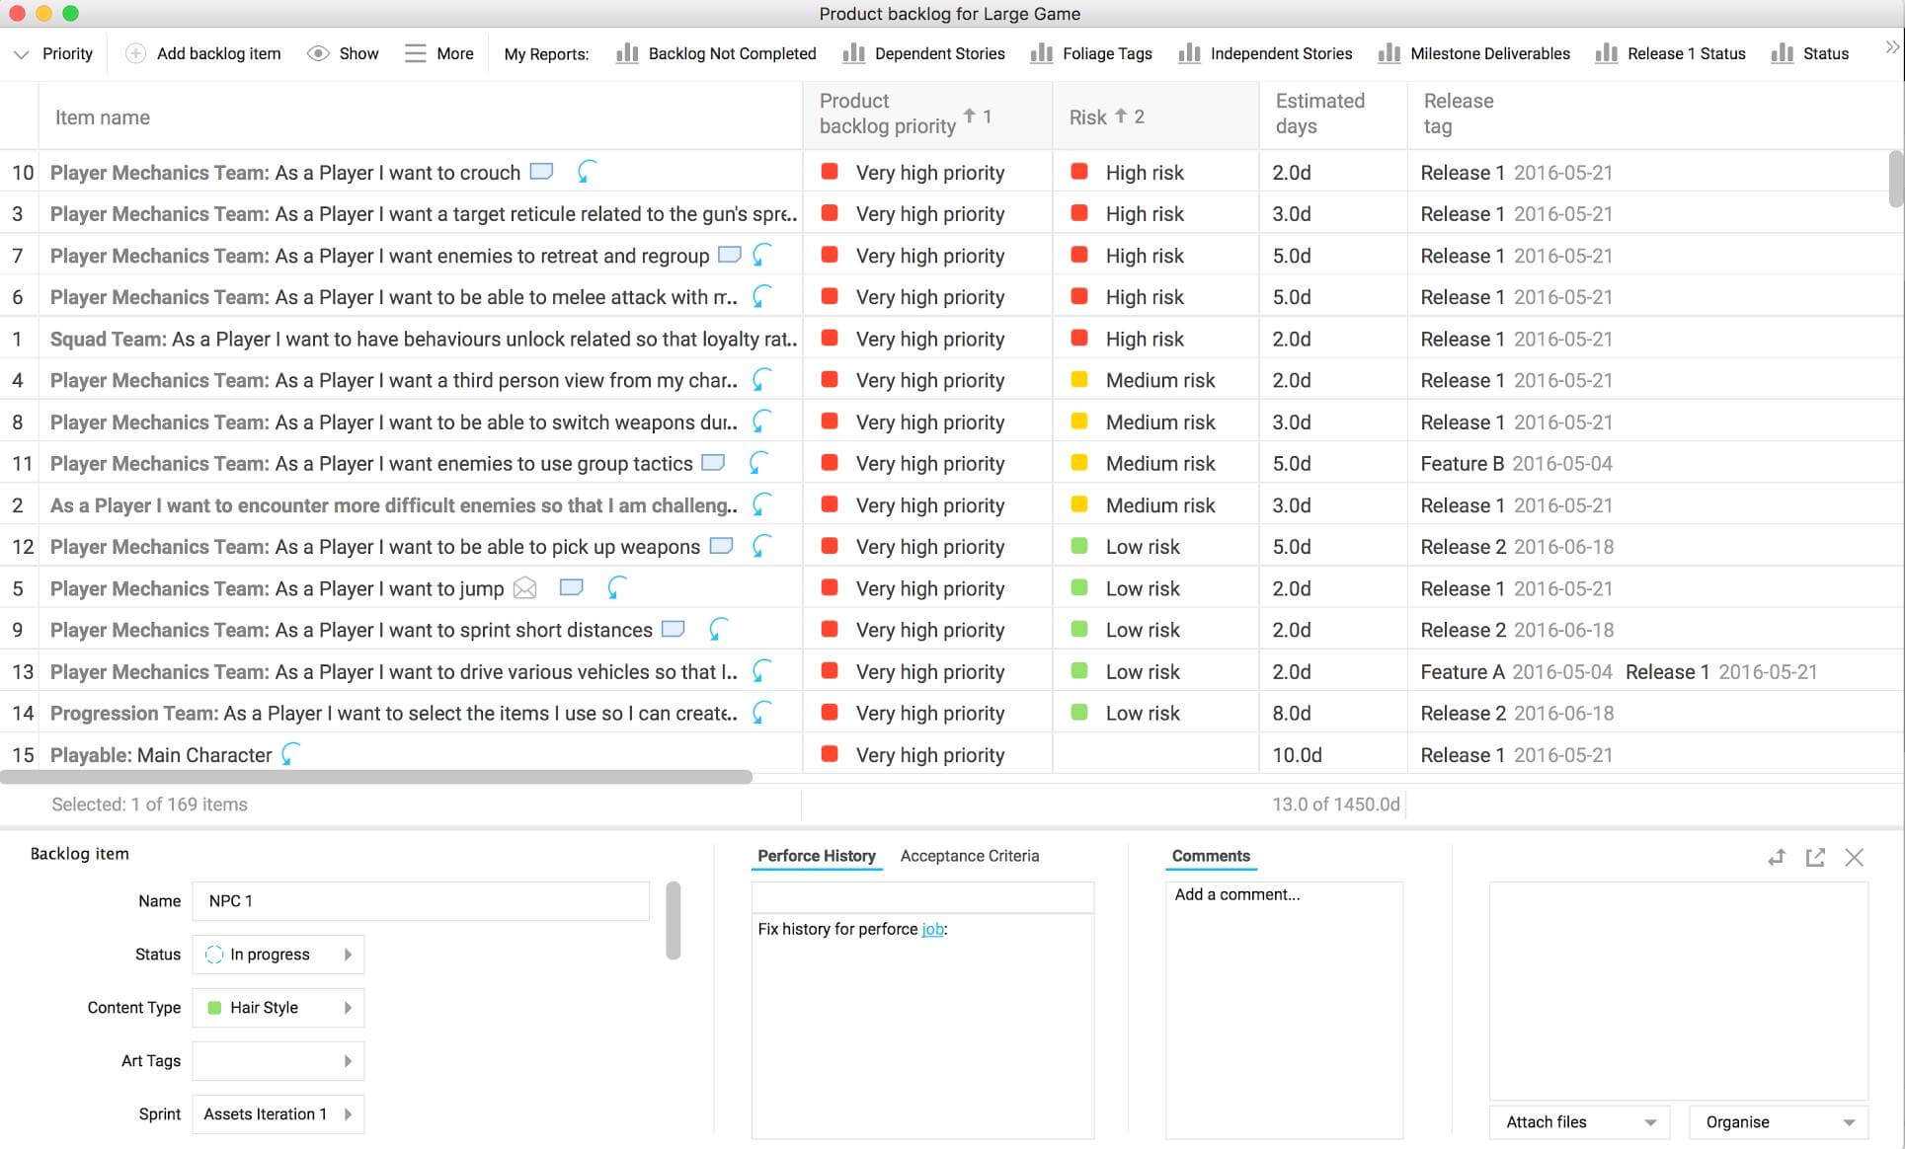1905x1149 pixels.
Task: Click the Add backlog item icon
Action: [132, 54]
